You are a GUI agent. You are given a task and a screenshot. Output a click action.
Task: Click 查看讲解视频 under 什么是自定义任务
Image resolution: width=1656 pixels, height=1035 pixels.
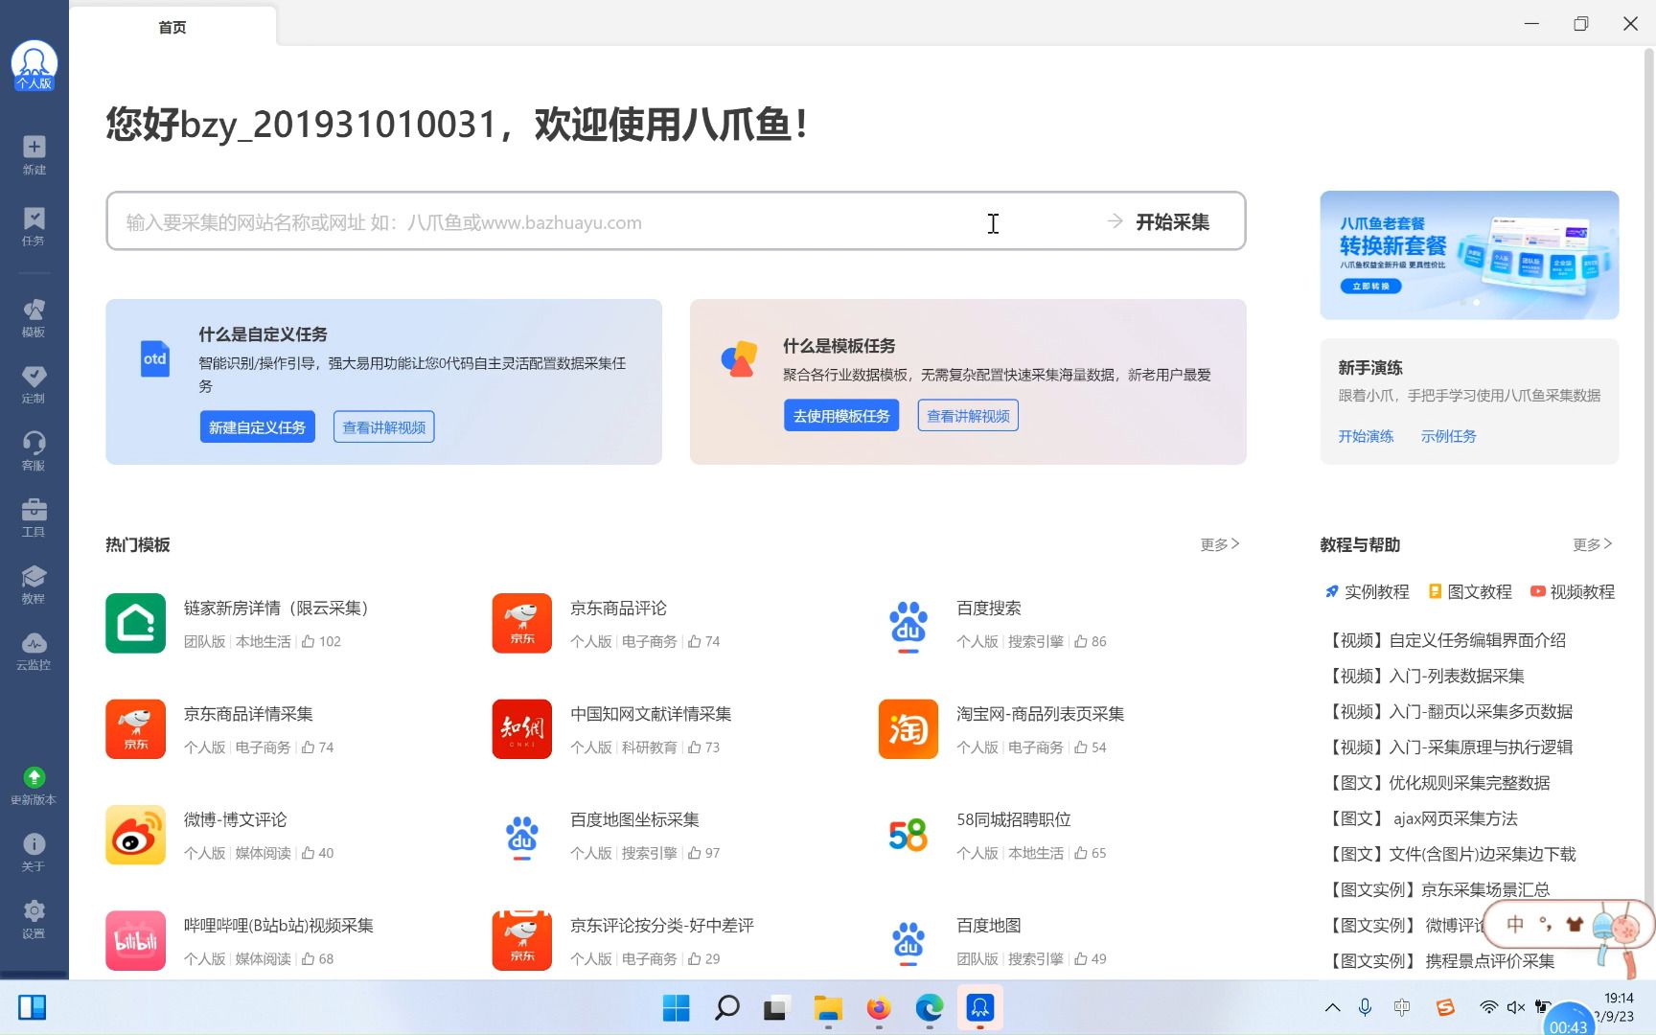click(x=384, y=427)
